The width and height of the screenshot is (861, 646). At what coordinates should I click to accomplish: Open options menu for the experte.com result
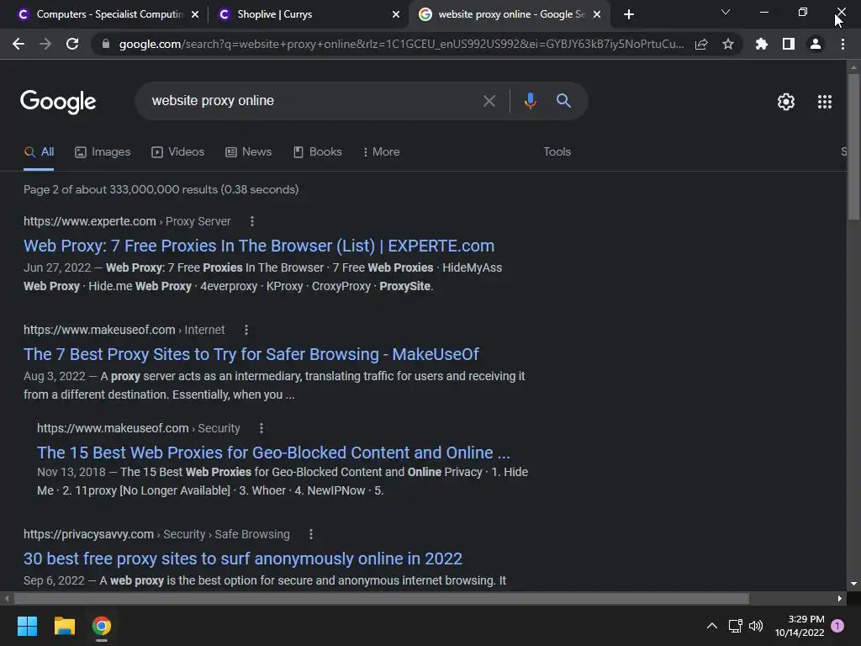(x=252, y=221)
